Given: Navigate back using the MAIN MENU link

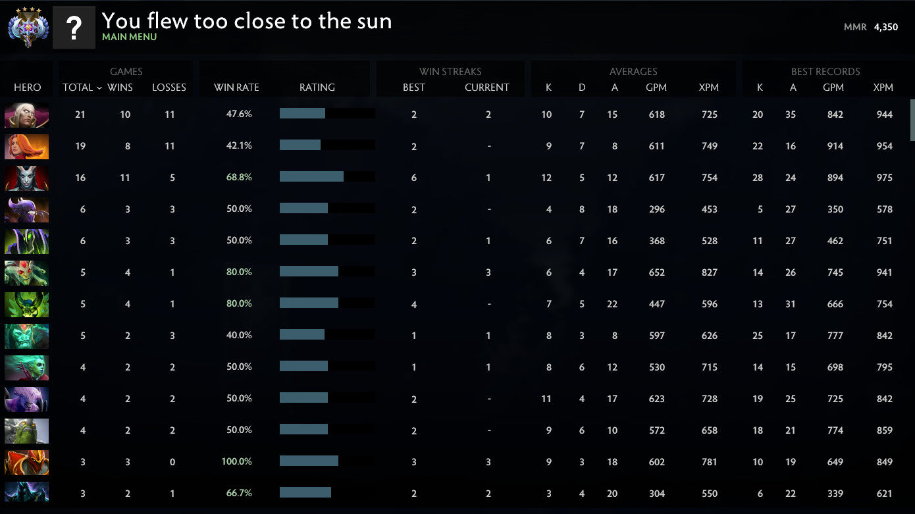Looking at the screenshot, I should pyautogui.click(x=128, y=38).
